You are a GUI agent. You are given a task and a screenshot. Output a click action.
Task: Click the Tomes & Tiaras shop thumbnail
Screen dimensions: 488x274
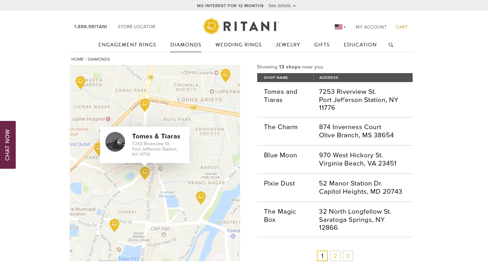click(115, 142)
